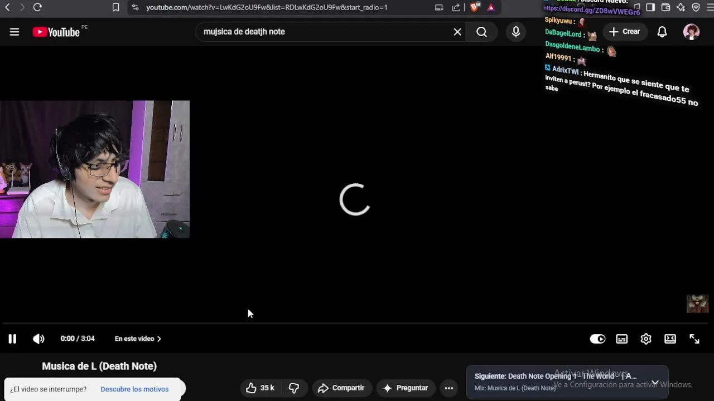Image resolution: width=714 pixels, height=401 pixels.
Task: Click the channel watermark thumbnail in the player
Action: [697, 304]
